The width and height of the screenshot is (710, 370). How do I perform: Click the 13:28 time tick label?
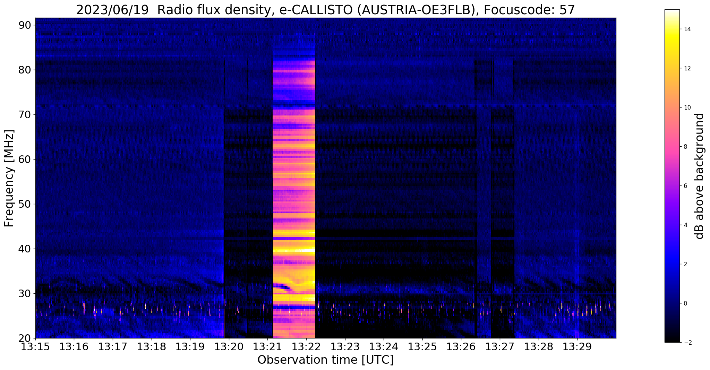click(x=539, y=347)
